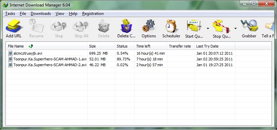This screenshot has width=277, height=130.
Task: Open the File menu
Action: pyautogui.click(x=23, y=14)
